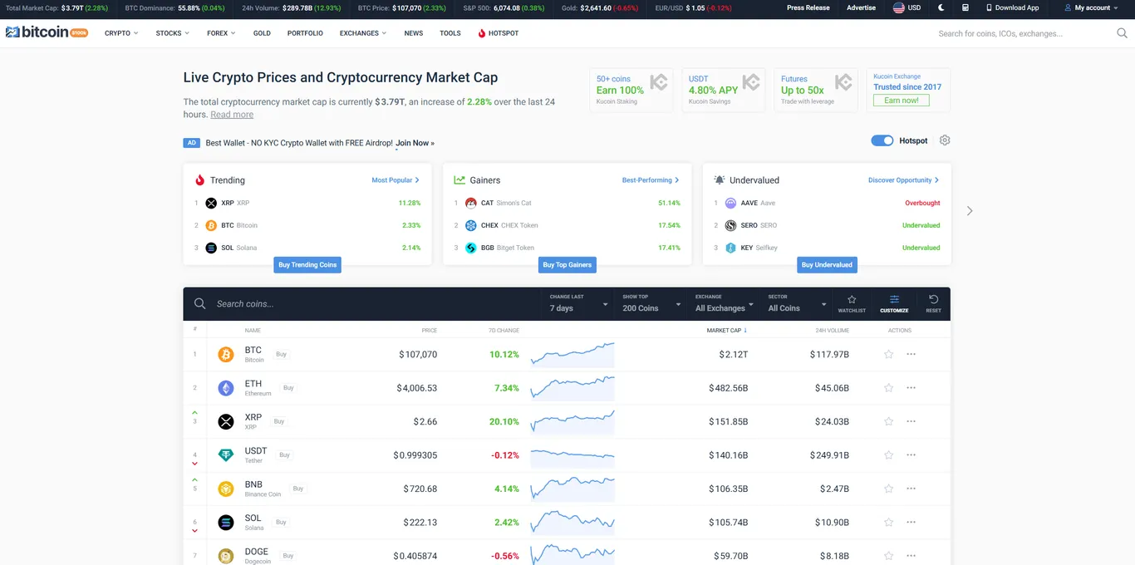Screen dimensions: 1135x565
Task: Open the Most Popular link
Action: click(x=396, y=179)
